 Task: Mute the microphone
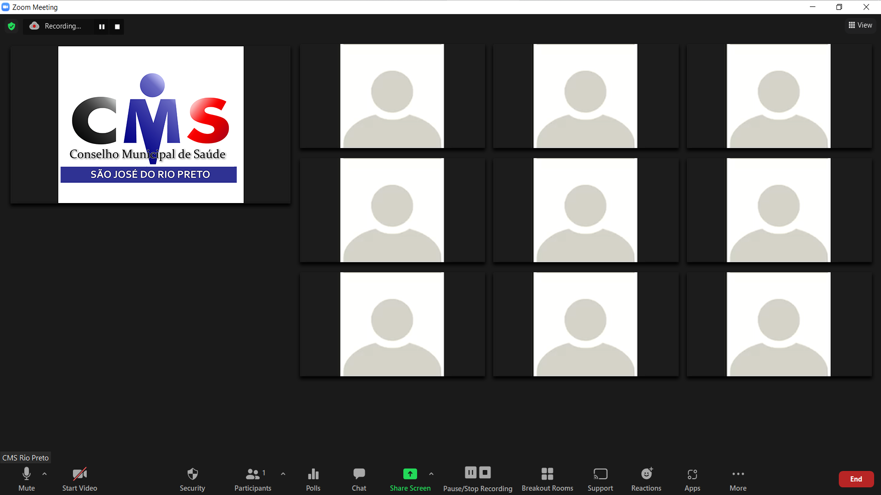(27, 479)
